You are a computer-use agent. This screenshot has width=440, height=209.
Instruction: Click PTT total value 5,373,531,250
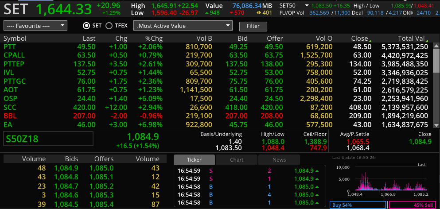405,46
